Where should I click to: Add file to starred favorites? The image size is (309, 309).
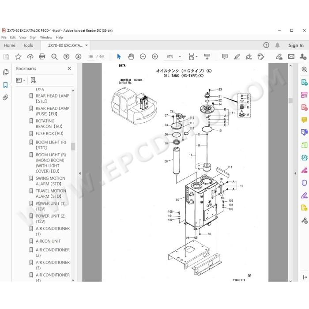18,57
